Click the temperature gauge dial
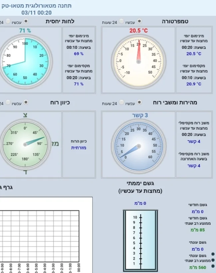 pyautogui.click(x=138, y=62)
